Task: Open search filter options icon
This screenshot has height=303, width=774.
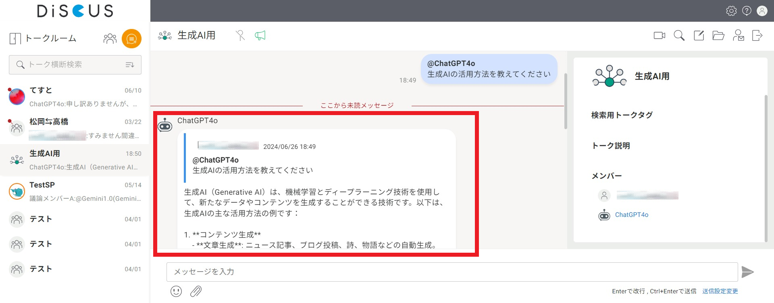Action: tap(130, 65)
